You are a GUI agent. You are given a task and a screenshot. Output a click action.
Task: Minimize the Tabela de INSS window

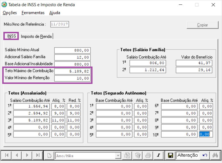pos(181,5)
